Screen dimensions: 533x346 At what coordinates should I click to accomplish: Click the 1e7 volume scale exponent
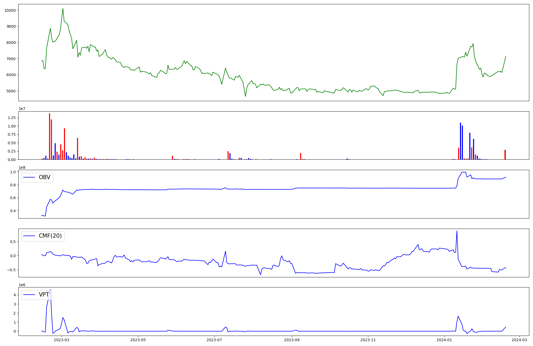tap(22, 109)
